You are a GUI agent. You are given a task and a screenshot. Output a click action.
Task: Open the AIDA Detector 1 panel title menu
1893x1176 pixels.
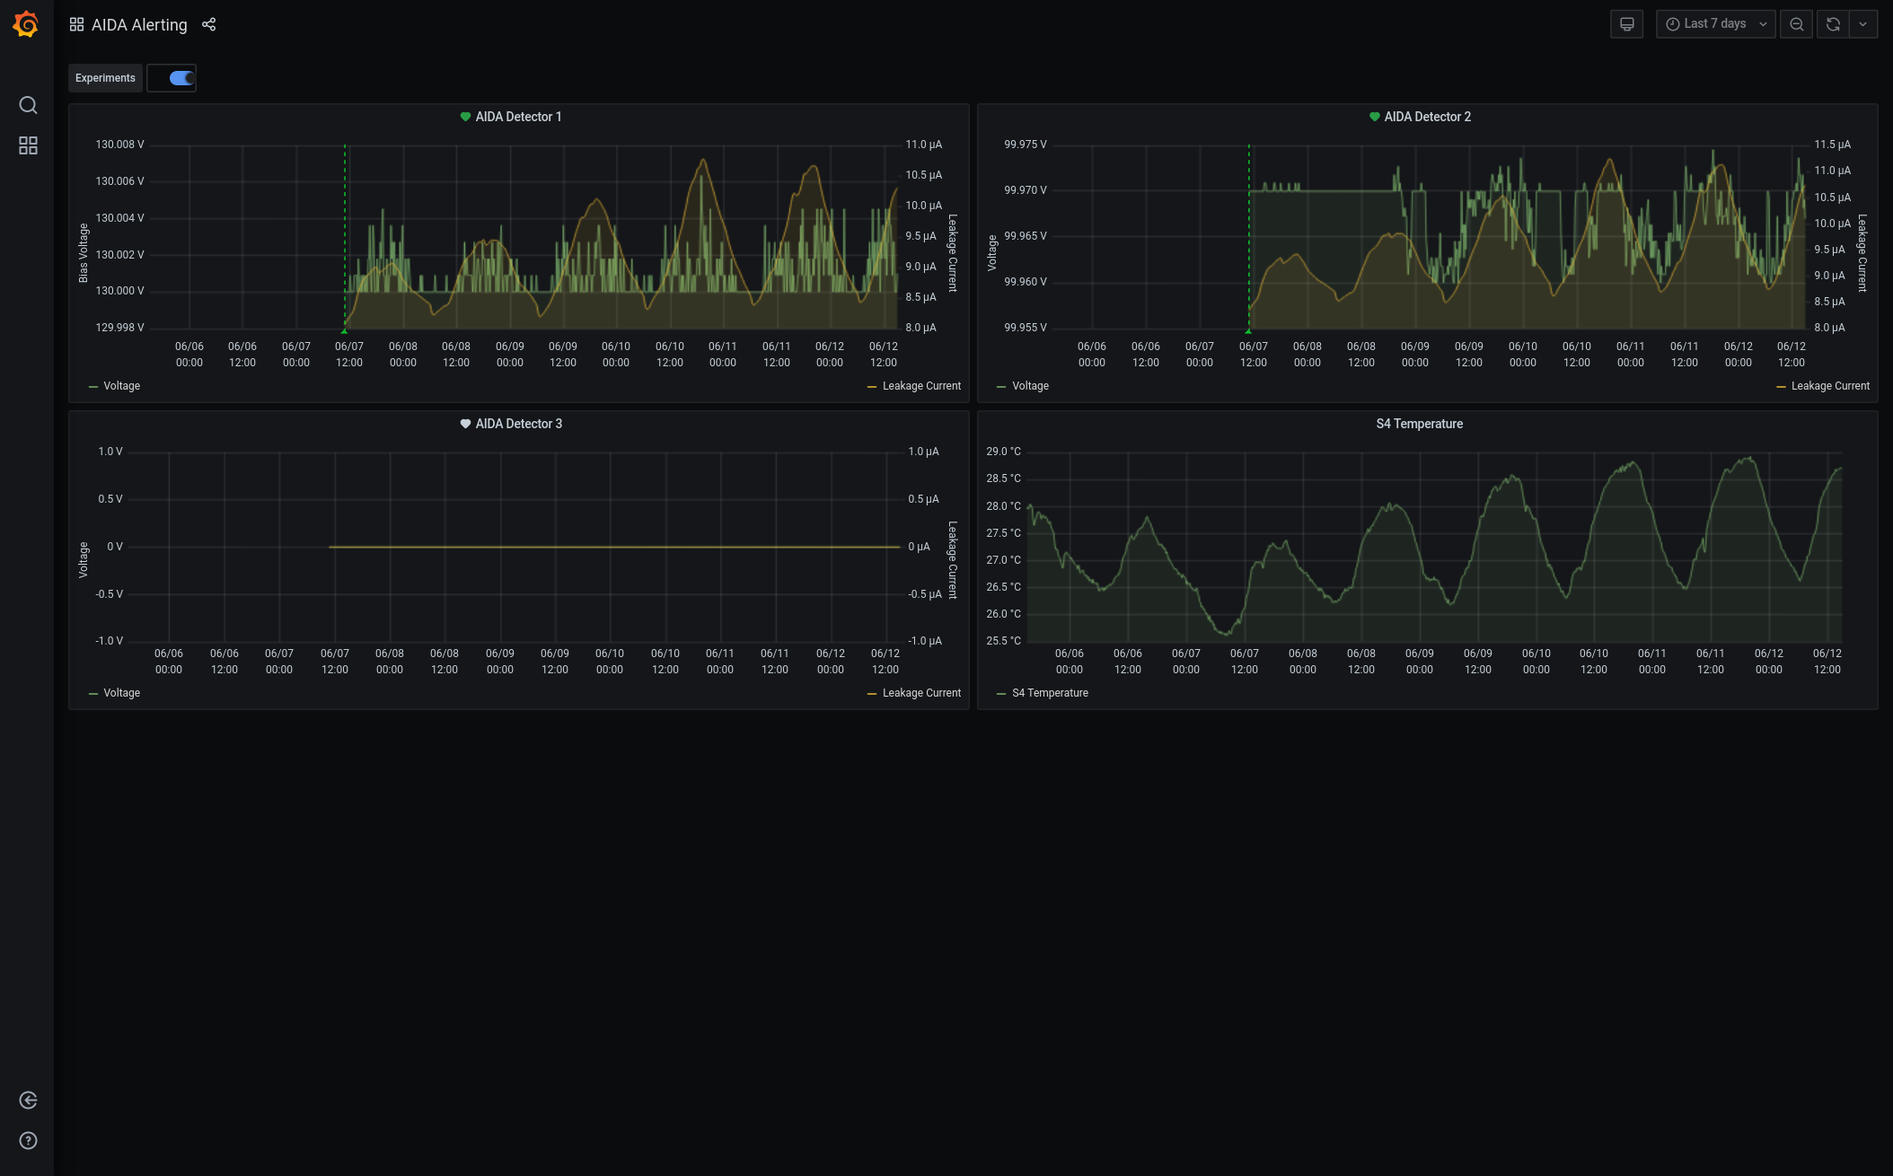(518, 117)
